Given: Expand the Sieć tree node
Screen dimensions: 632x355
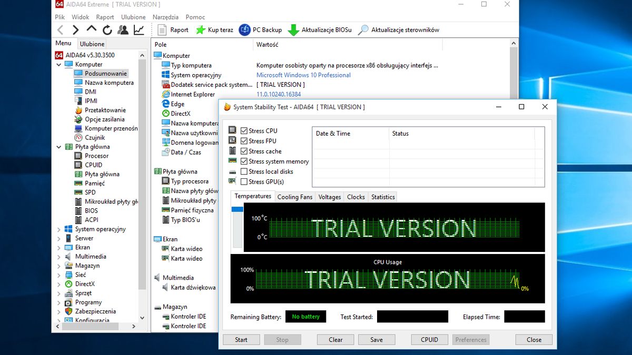Looking at the screenshot, I should (x=59, y=275).
